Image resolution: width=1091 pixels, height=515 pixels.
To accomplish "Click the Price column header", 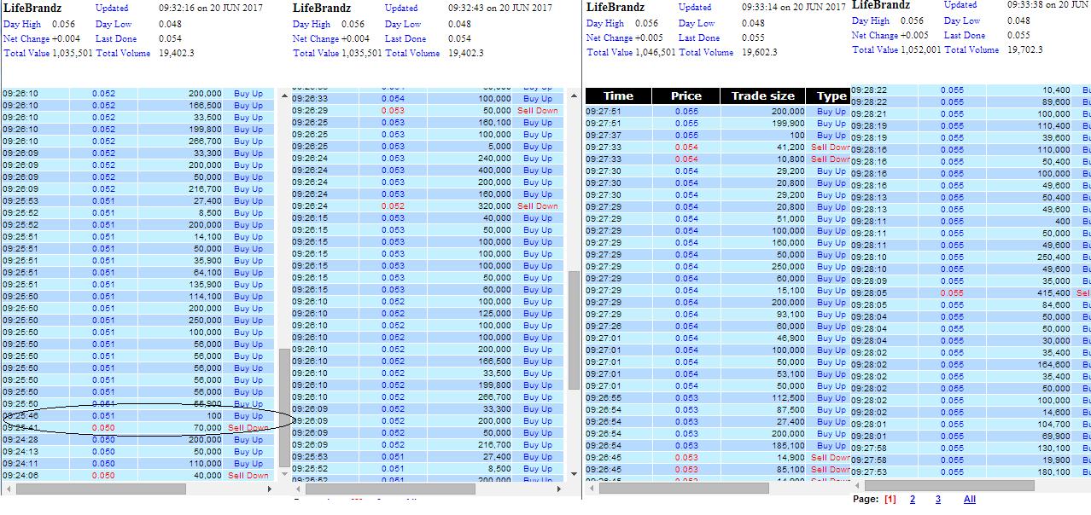I will tap(686, 96).
